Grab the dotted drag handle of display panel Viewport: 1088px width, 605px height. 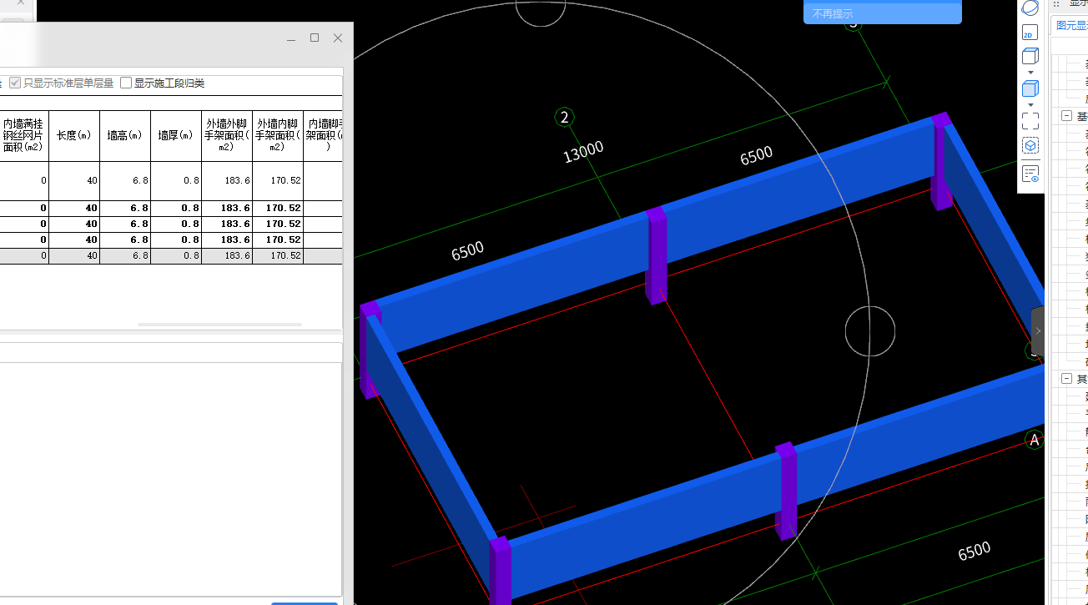(x=1055, y=4)
